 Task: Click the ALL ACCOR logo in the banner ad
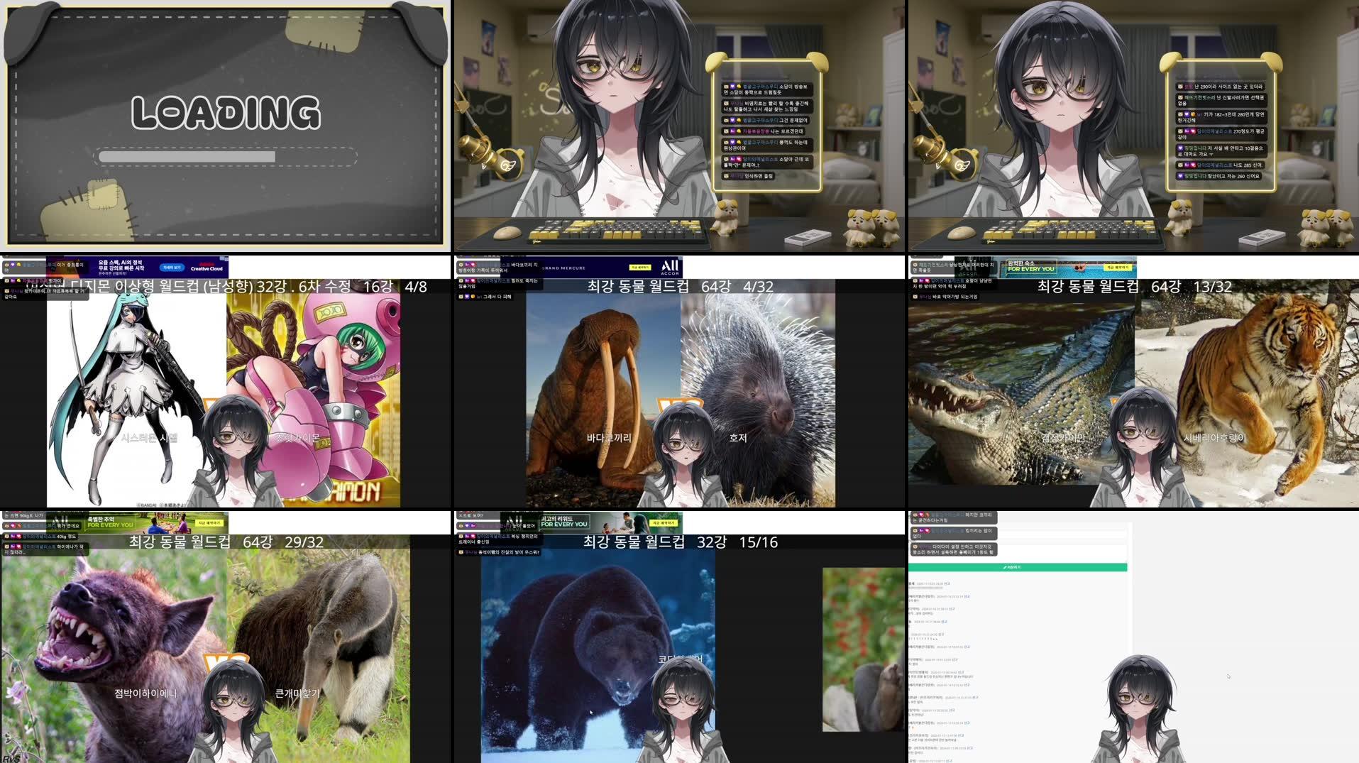(x=669, y=266)
